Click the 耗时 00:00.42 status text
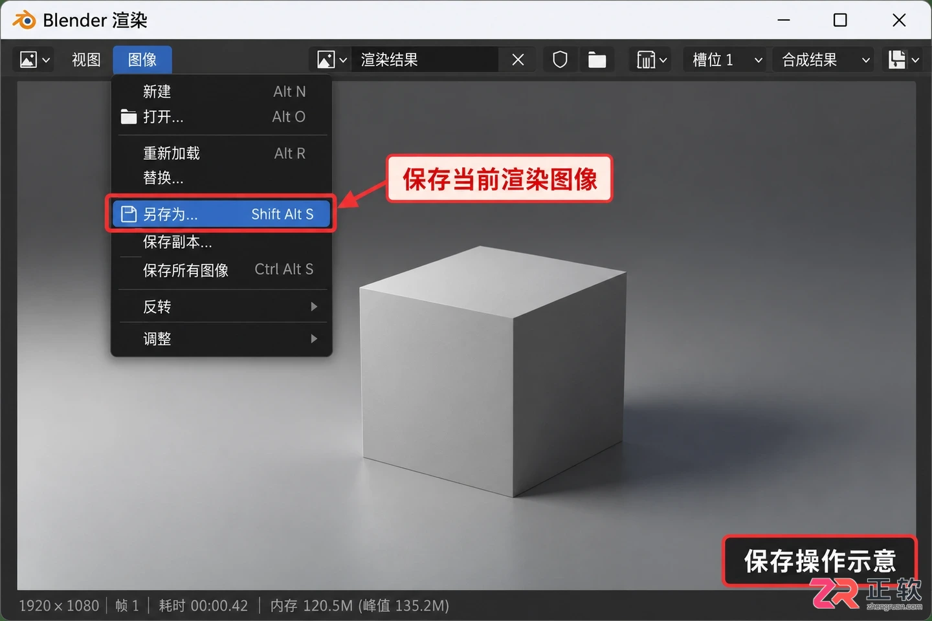This screenshot has width=932, height=621. pos(203,606)
